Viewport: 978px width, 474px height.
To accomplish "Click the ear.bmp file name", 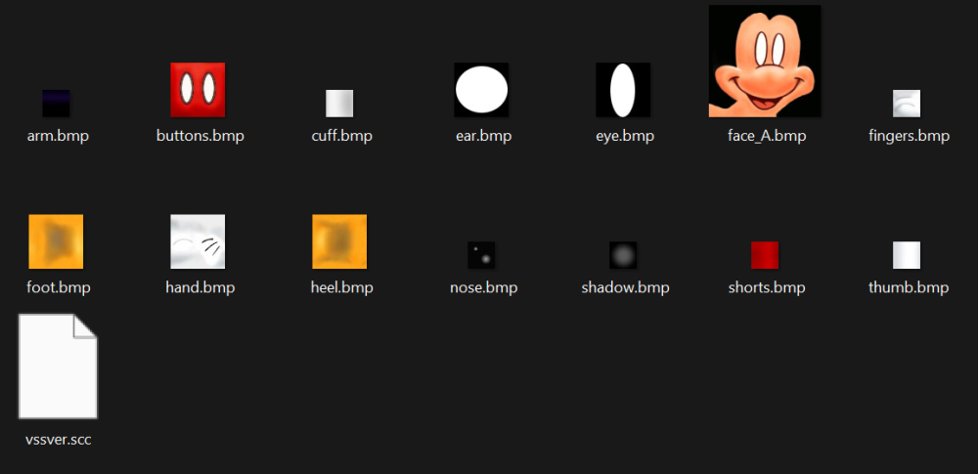I will pyautogui.click(x=483, y=136).
